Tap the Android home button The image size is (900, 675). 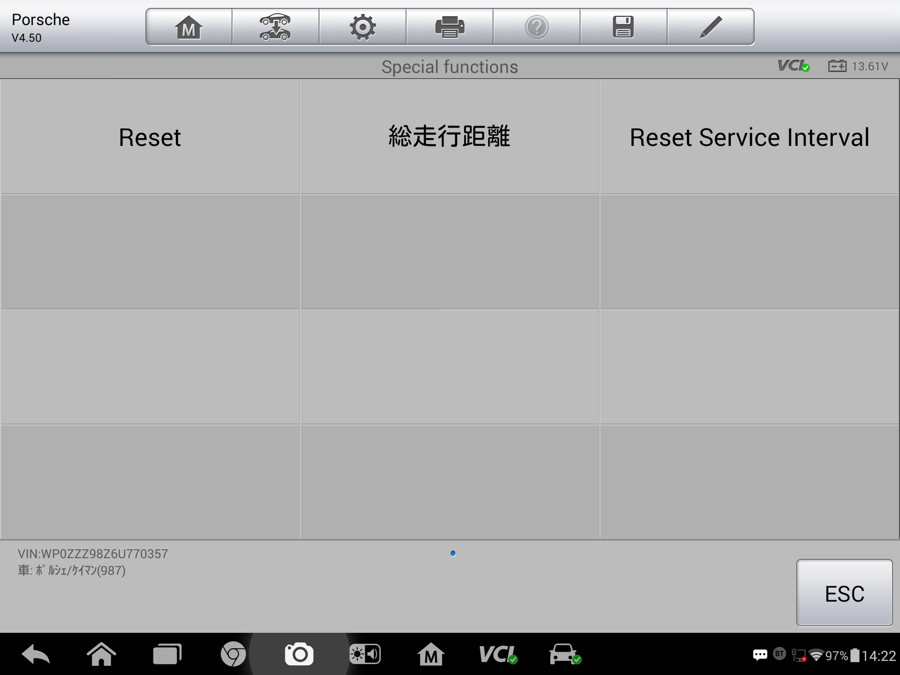pos(102,654)
